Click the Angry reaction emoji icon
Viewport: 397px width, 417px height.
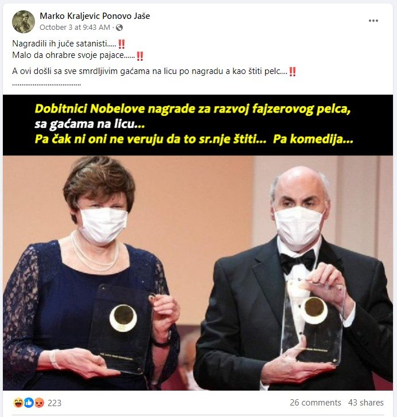[x=38, y=403]
